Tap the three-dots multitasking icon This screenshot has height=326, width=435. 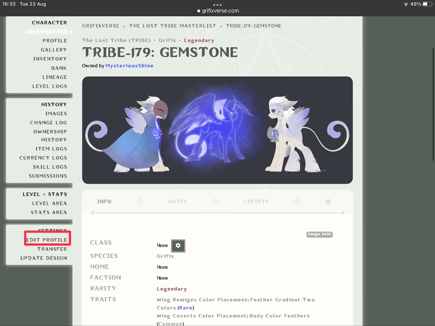tap(217, 5)
